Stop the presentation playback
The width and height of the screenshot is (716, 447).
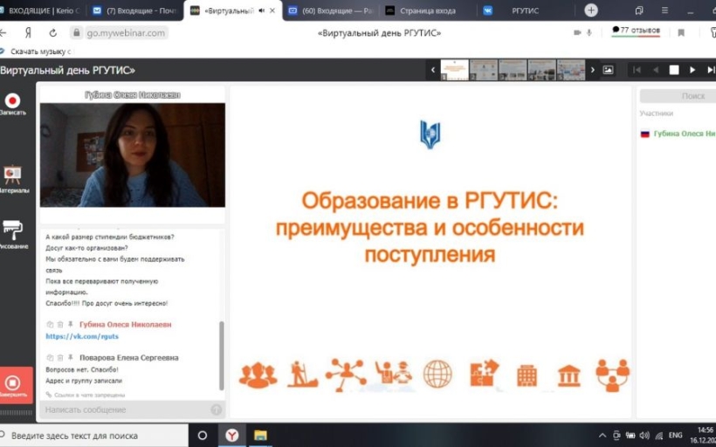[x=674, y=70]
